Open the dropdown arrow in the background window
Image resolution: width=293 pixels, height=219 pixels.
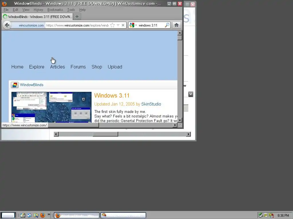click(x=191, y=94)
